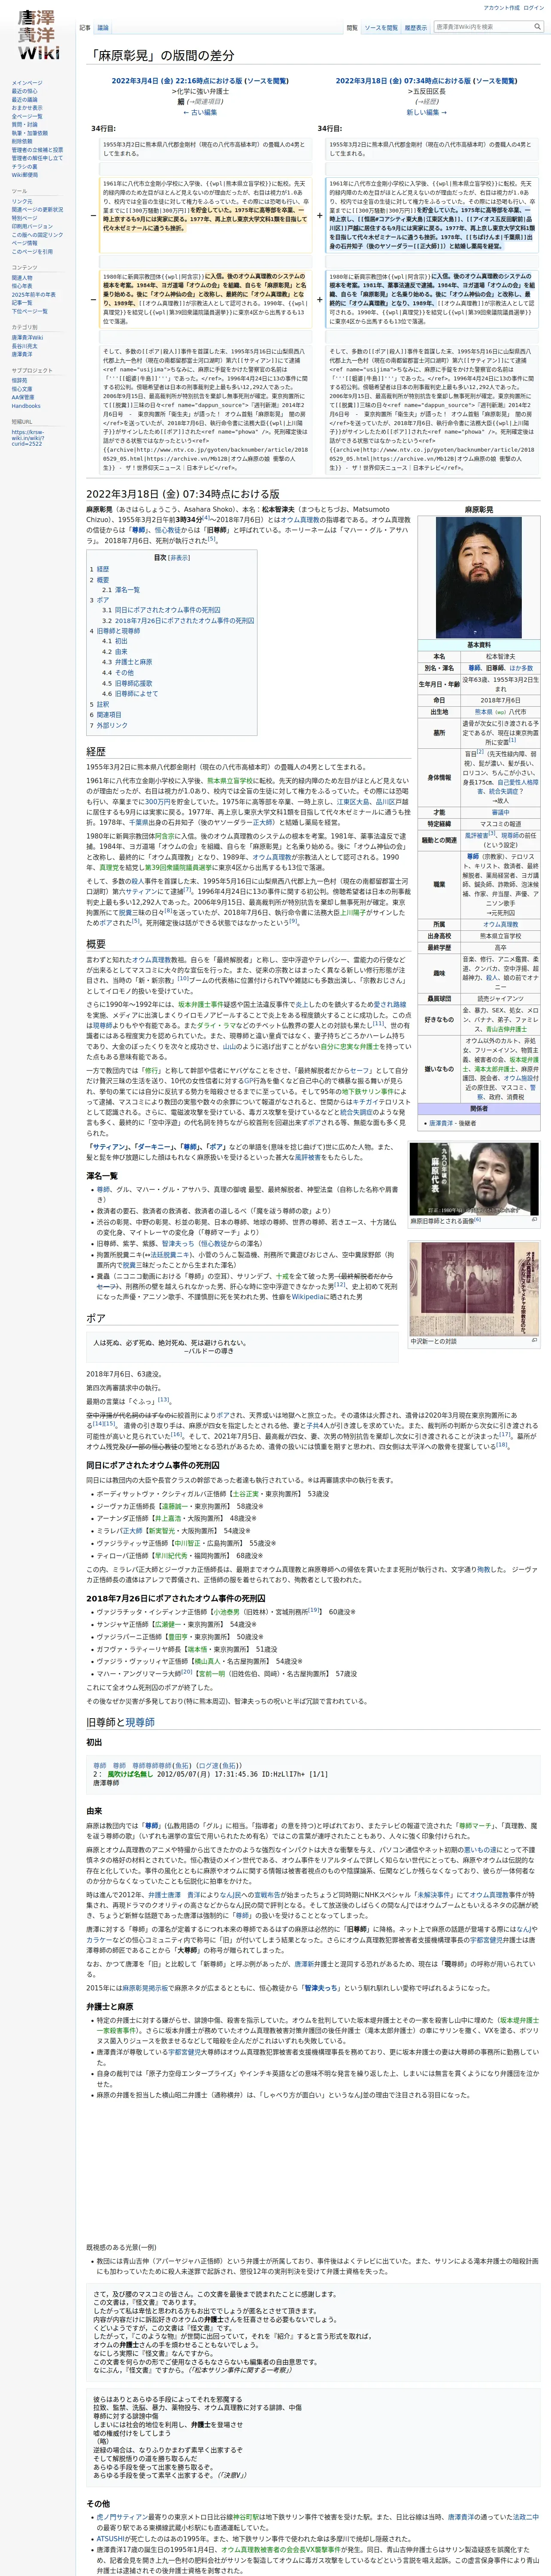
Task: Click リンク元 under ツール
Action: (22, 201)
